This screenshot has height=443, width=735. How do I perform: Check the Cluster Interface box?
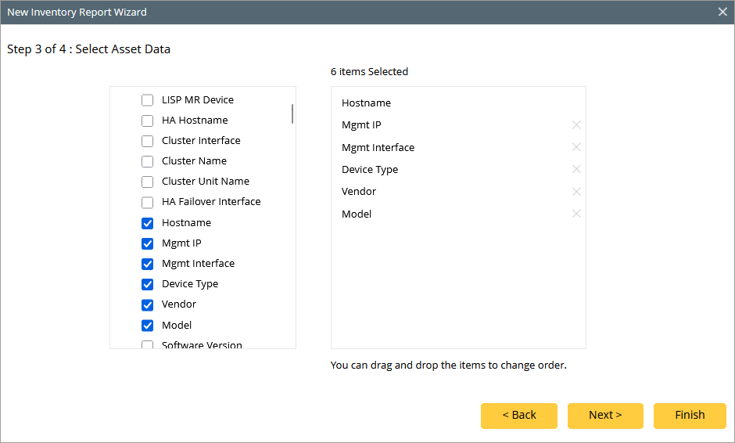coord(147,141)
